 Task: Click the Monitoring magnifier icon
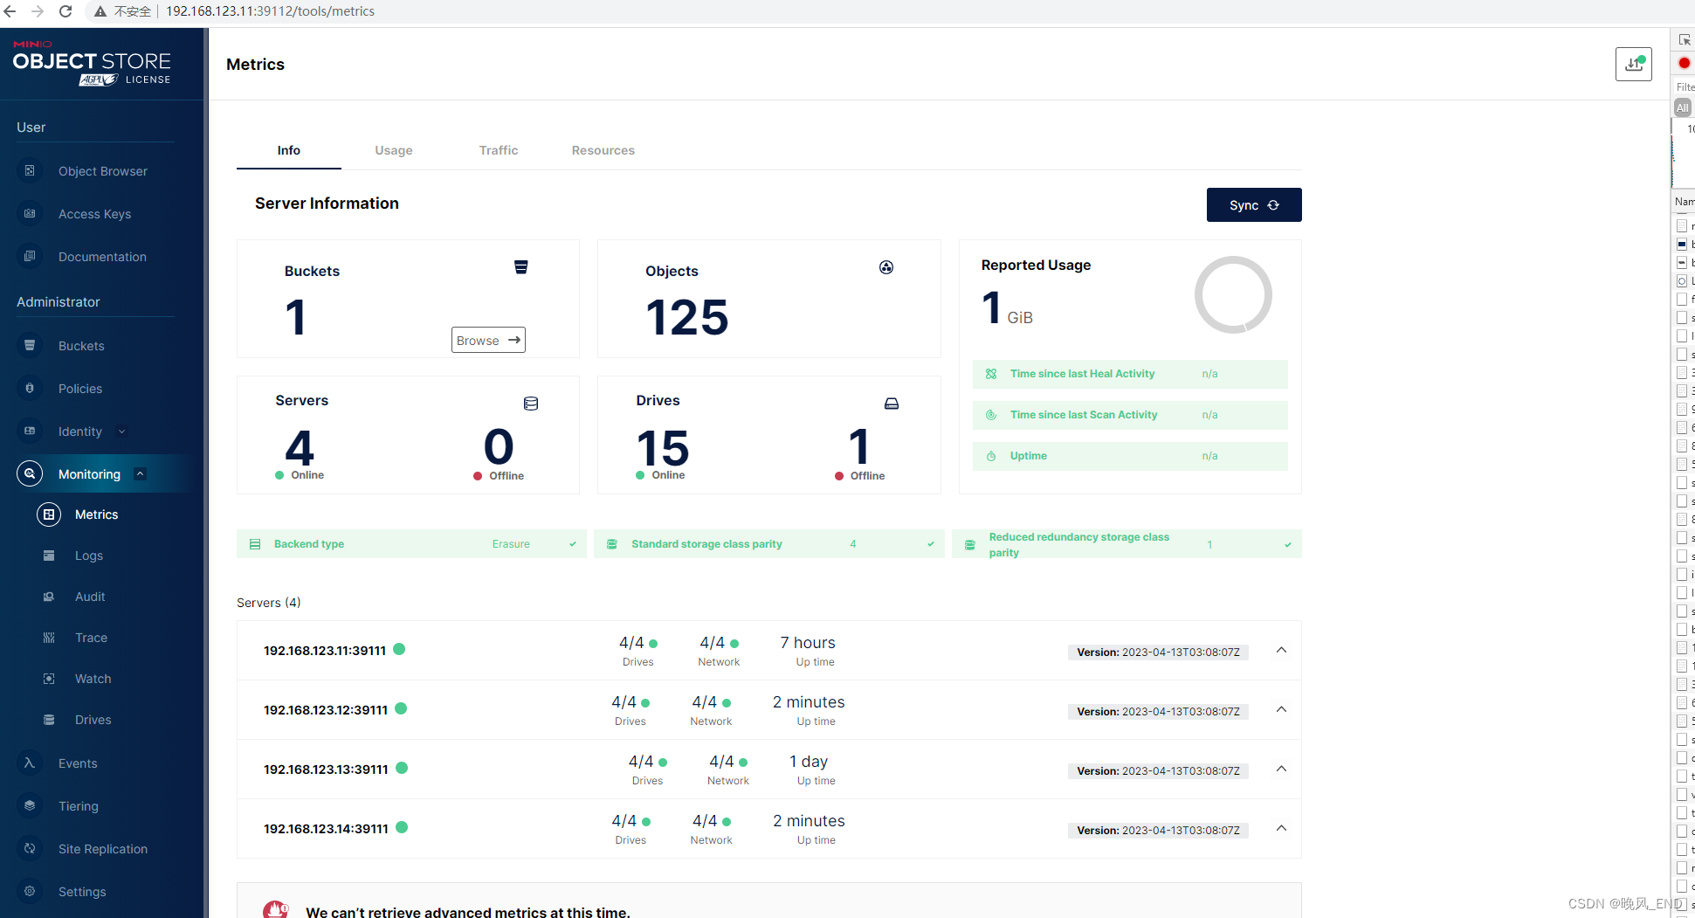[30, 473]
